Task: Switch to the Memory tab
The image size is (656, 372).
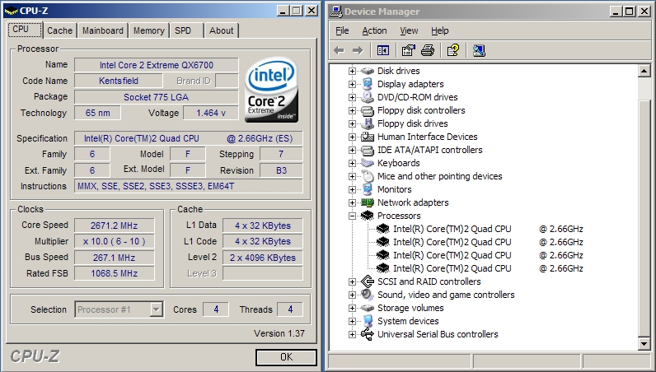Action: point(148,30)
